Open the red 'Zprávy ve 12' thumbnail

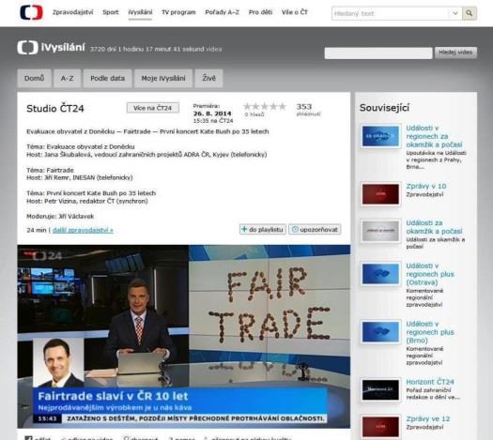click(380, 427)
